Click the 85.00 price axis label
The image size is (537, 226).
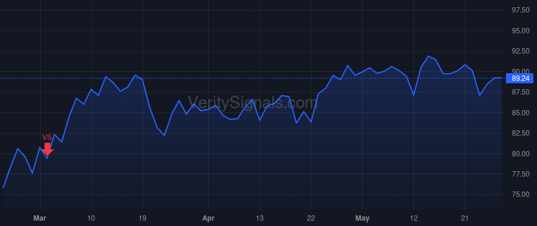(520, 113)
